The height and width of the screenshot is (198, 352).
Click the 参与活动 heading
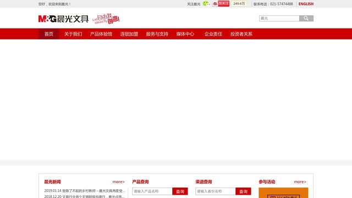tap(267, 182)
